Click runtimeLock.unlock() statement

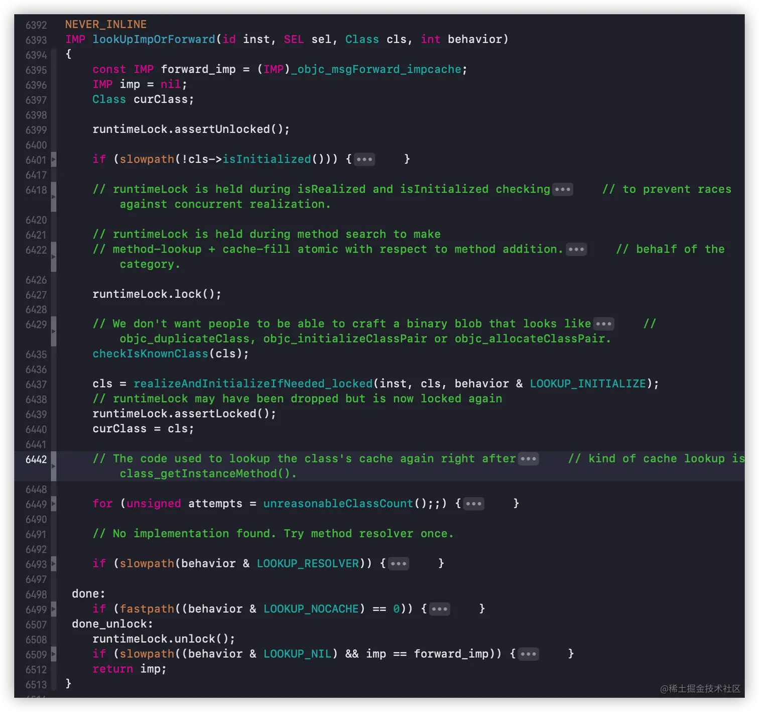click(164, 639)
